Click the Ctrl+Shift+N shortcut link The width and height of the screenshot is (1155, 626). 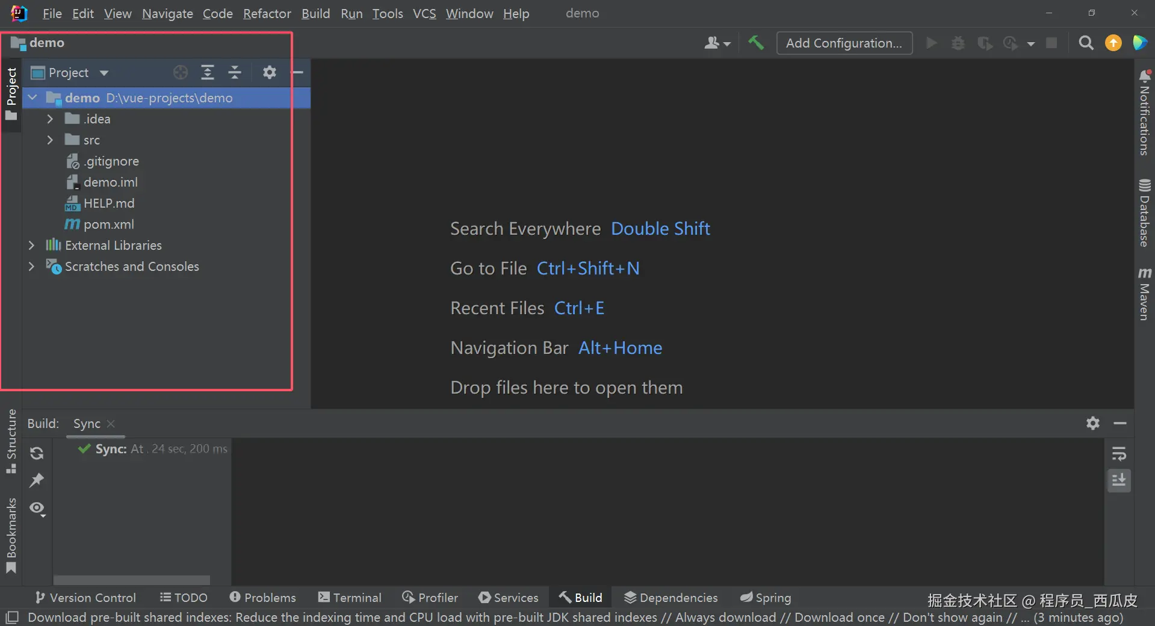click(x=588, y=268)
